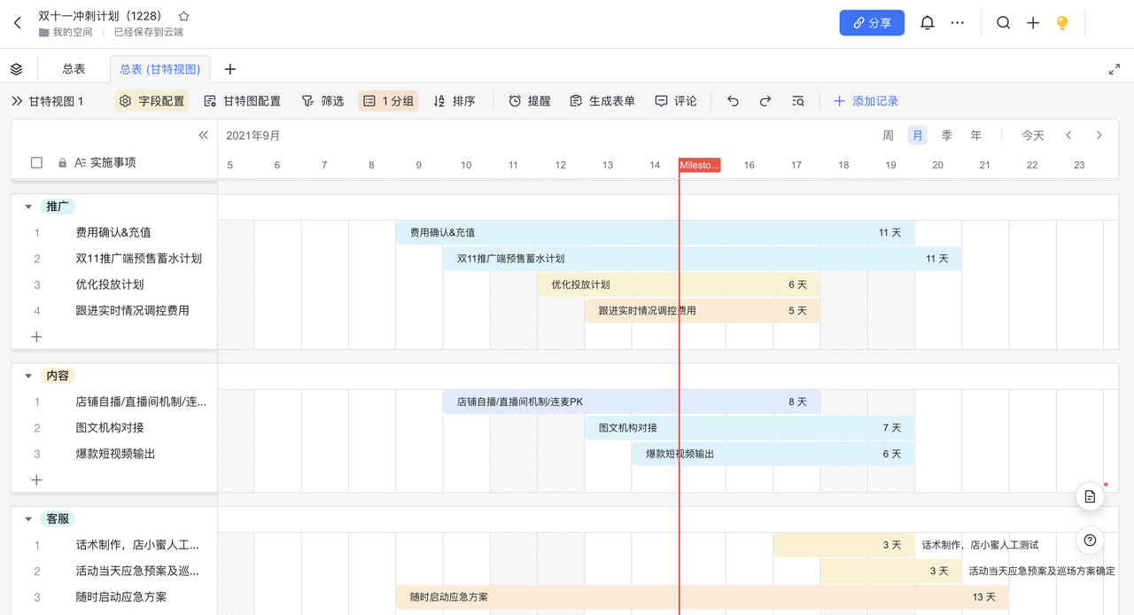Viewport: 1134px width, 615px height.
Task: Open the search magnifier icon
Action: (1003, 23)
